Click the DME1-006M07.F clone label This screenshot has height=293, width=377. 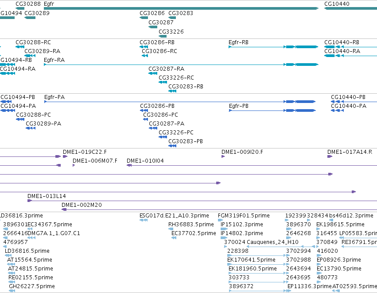[95, 161]
